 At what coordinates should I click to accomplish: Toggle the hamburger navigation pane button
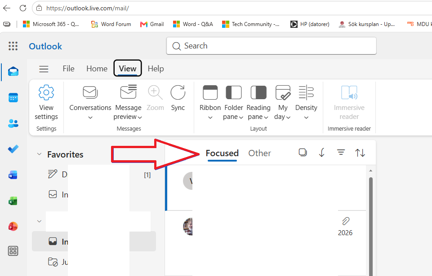point(44,69)
